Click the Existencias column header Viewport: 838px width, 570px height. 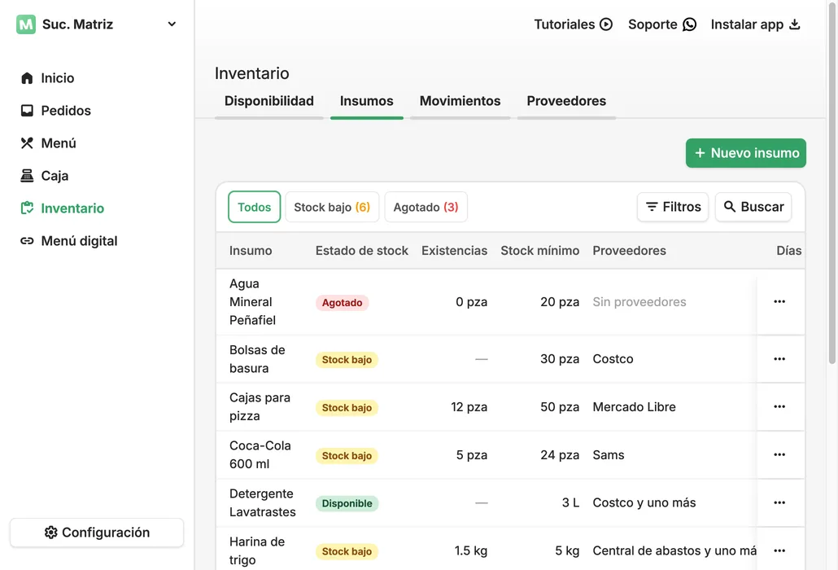[x=454, y=251]
